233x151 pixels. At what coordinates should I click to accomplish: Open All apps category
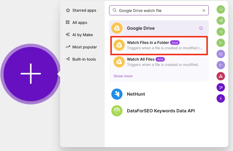pos(77,23)
